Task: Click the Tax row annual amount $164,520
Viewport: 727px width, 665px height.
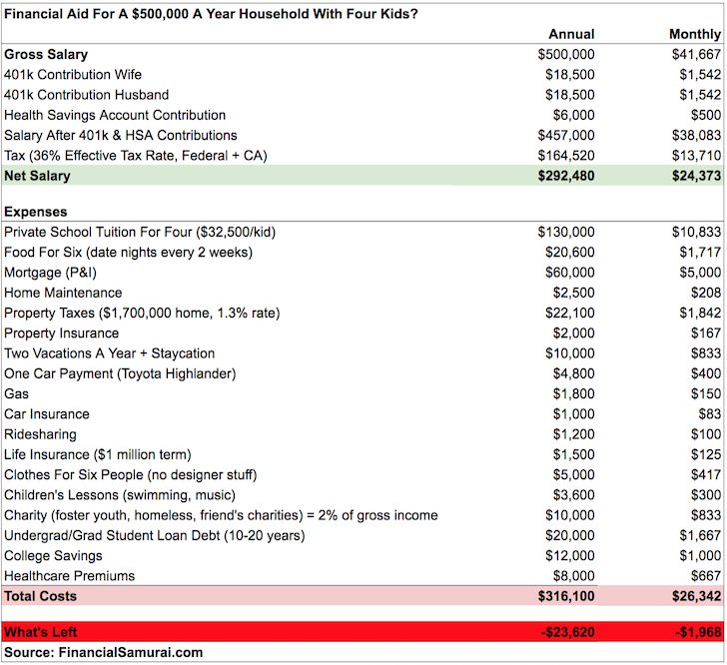Action: click(565, 155)
